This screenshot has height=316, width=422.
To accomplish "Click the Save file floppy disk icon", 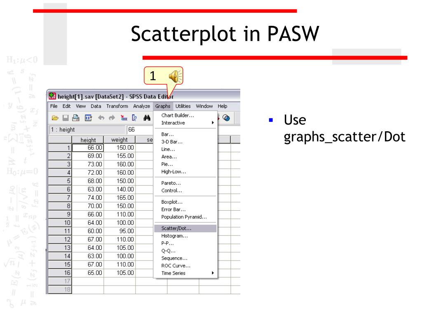I will click(x=66, y=118).
